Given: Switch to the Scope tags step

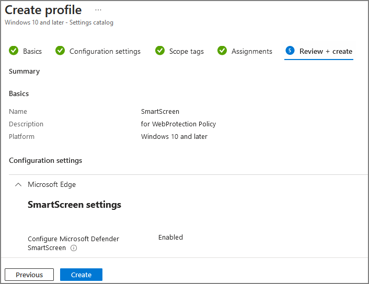Looking at the screenshot, I should tap(179, 51).
